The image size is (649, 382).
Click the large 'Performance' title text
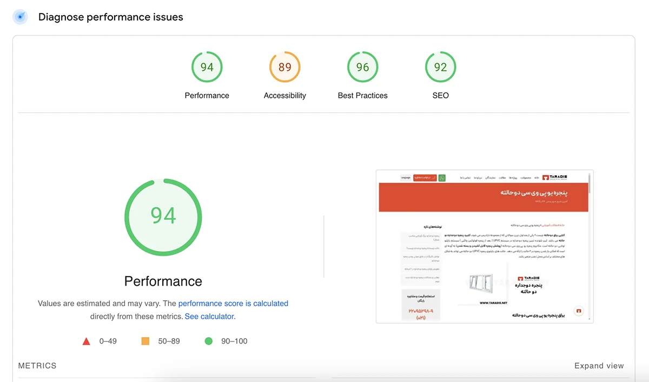[163, 281]
